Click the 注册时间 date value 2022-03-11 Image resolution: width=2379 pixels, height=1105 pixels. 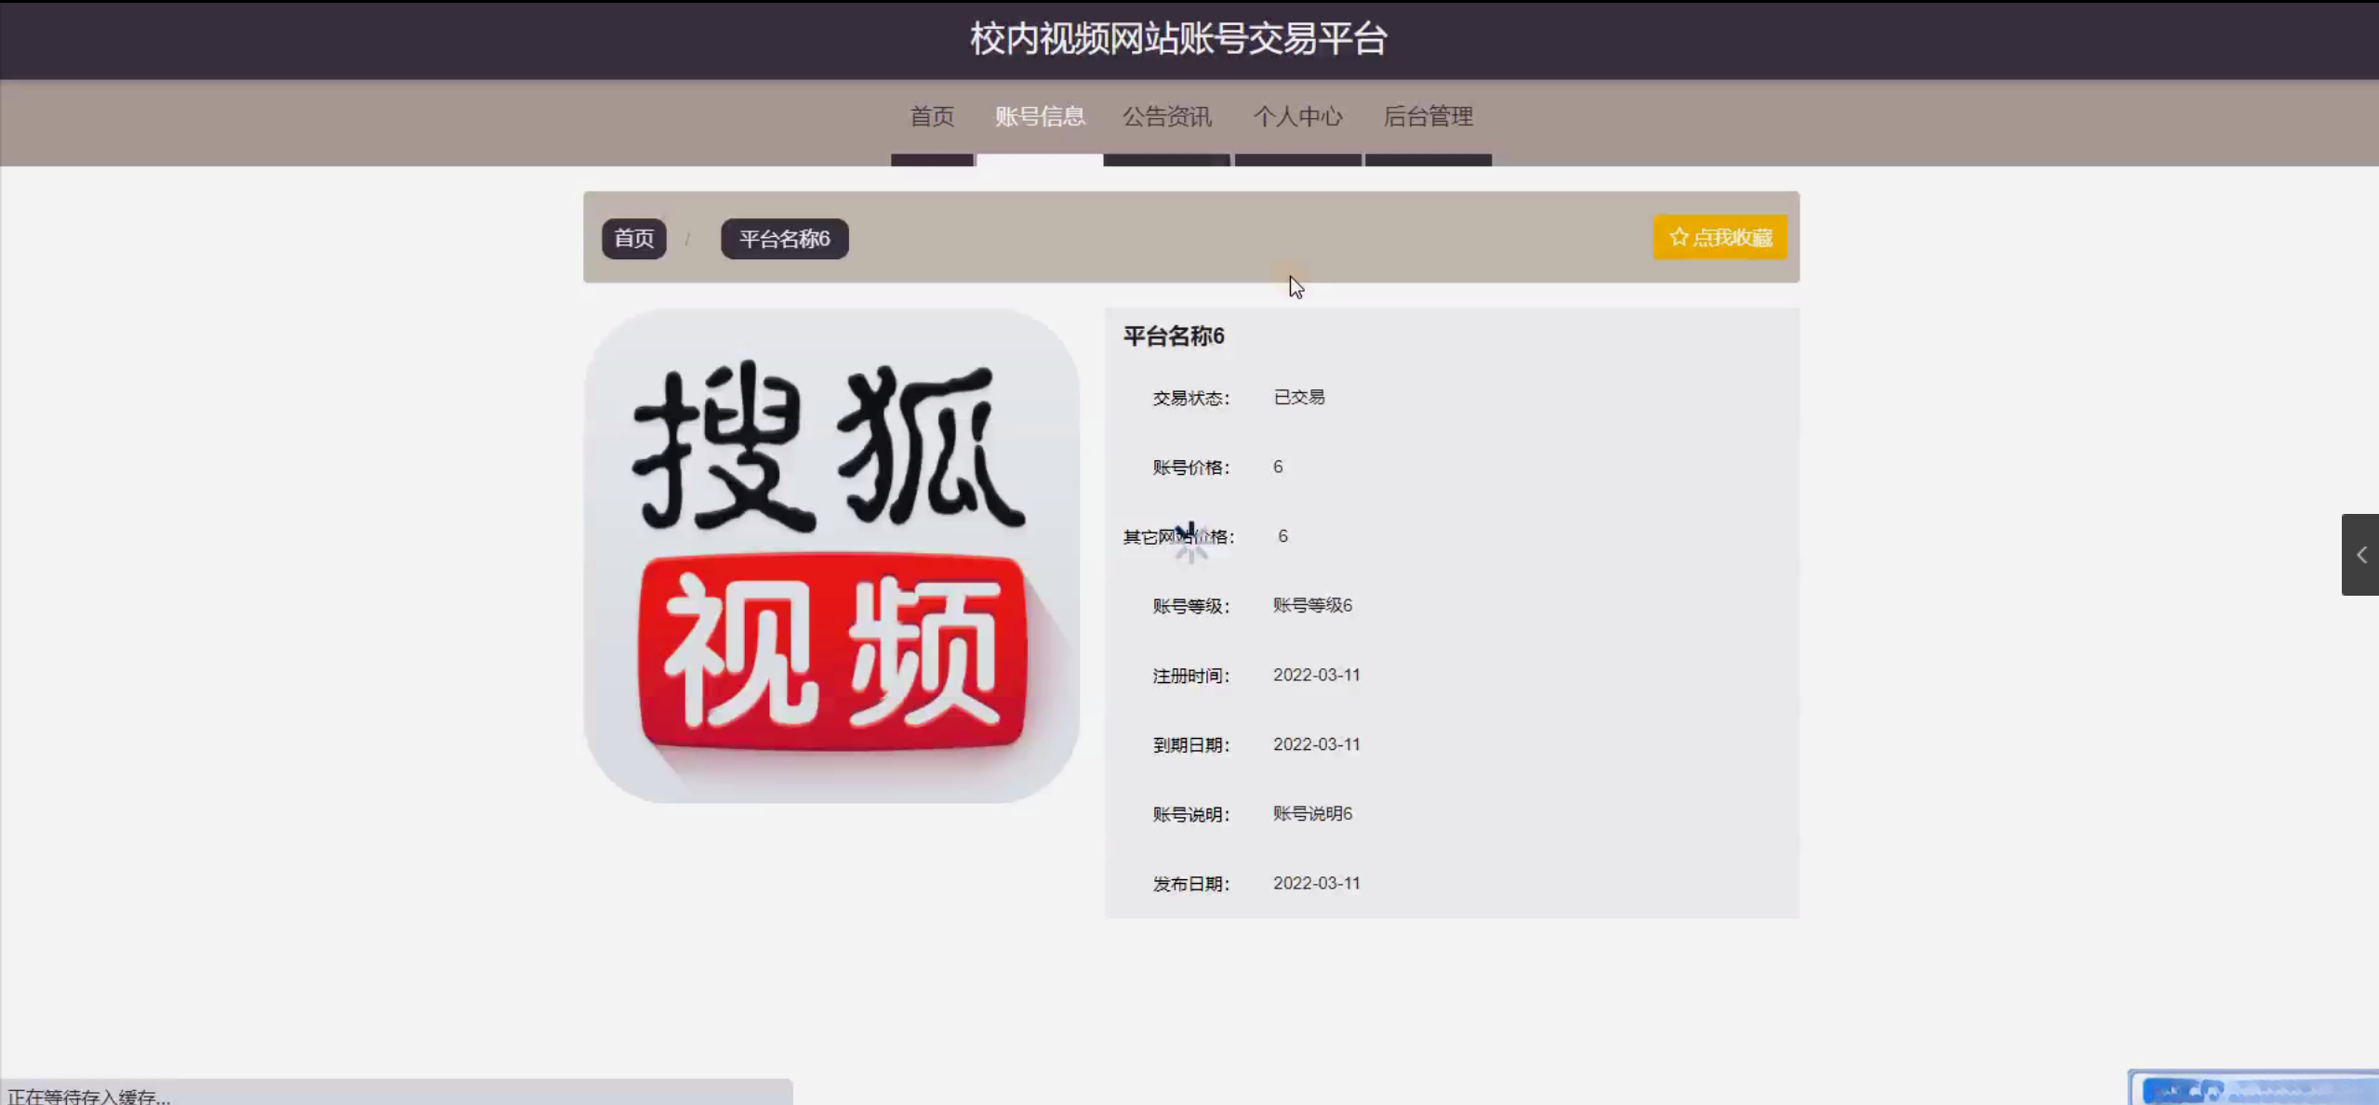(1316, 676)
